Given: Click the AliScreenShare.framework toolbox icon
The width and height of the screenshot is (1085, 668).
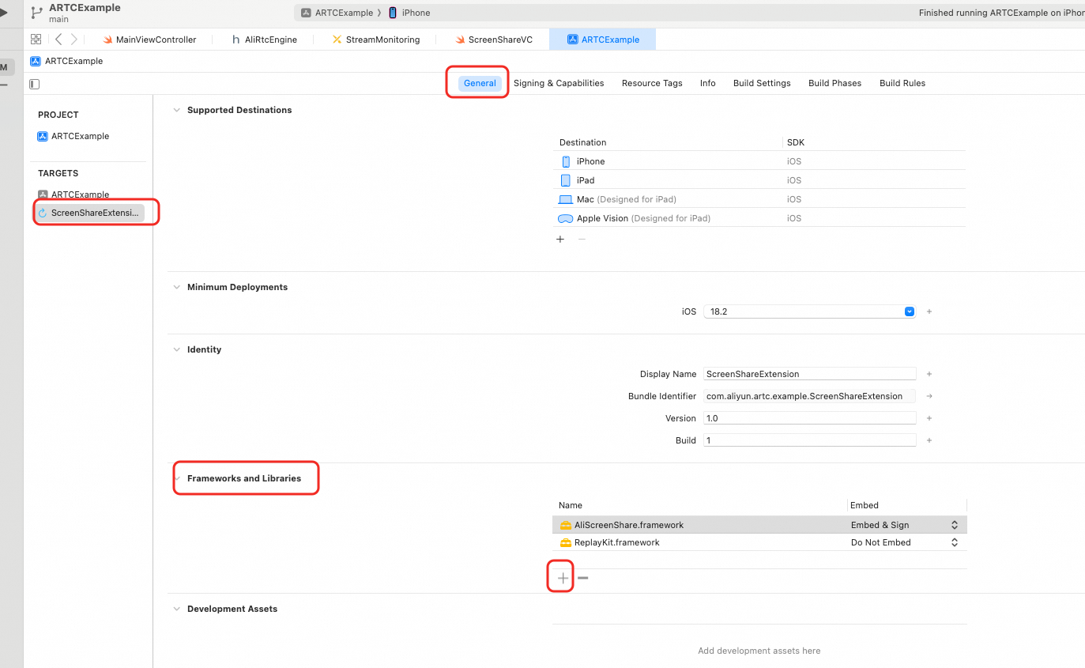Looking at the screenshot, I should pyautogui.click(x=566, y=525).
